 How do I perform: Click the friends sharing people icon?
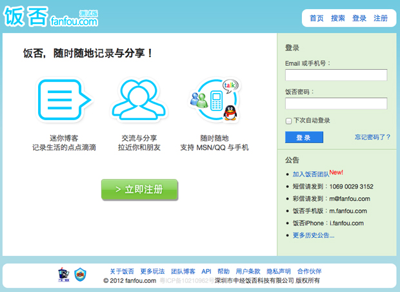pyautogui.click(x=139, y=99)
